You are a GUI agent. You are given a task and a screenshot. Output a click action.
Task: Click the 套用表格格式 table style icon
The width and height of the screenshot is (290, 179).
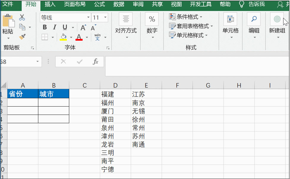[x=173, y=26]
